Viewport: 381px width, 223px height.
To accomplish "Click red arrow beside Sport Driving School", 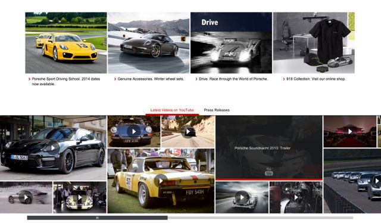I will pos(29,79).
